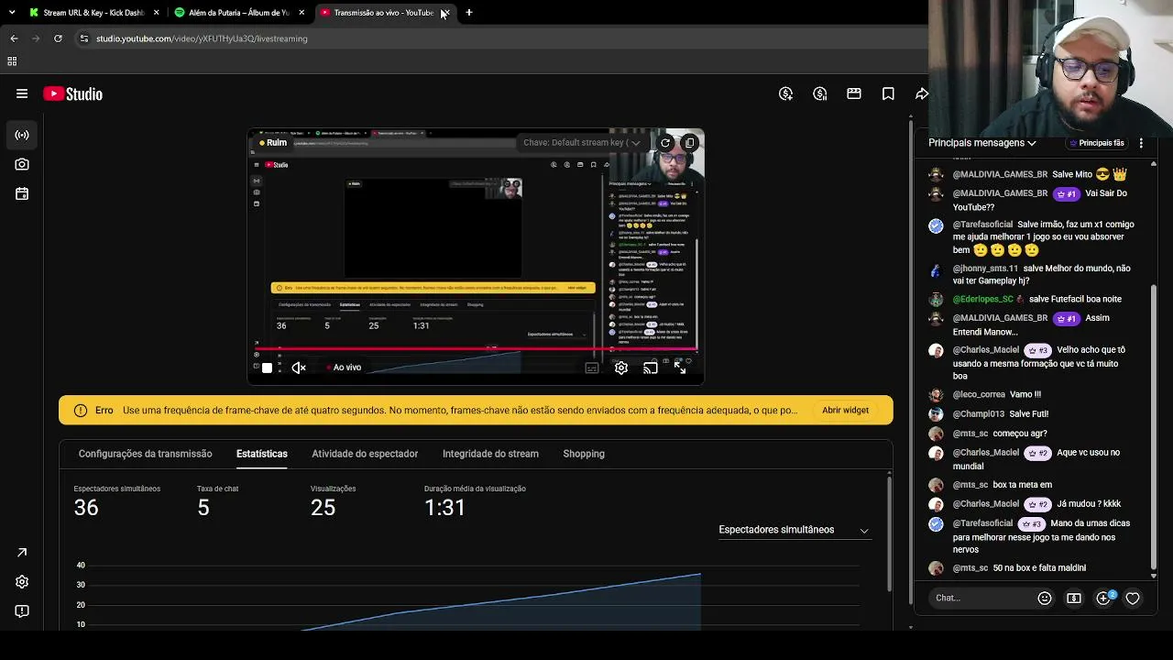Image resolution: width=1173 pixels, height=660 pixels.
Task: Switch to Configurações da transmissão tab
Action: [x=145, y=454]
